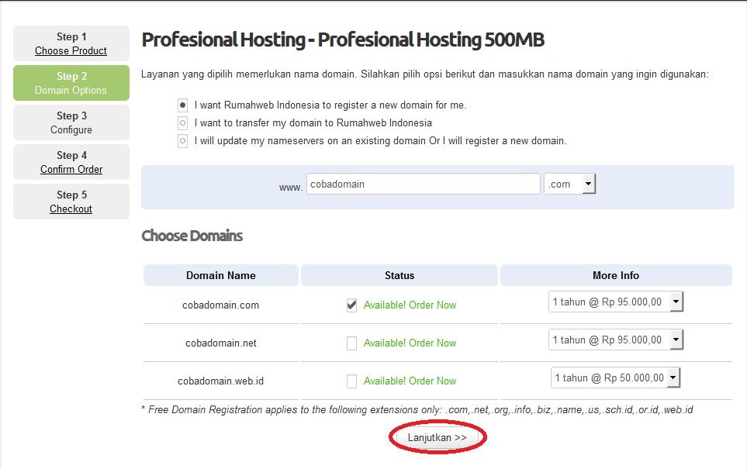Click Available! Order Now for cobadomain.com
Screen dimensions: 747x469
[x=410, y=305]
